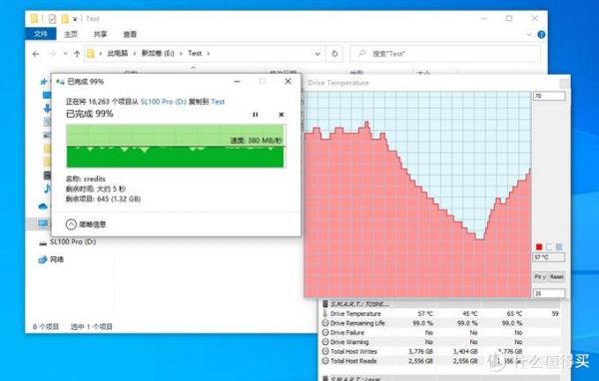Open the Test destination link in the copy dialog
Screen dimensions: 599x381
(x=218, y=102)
